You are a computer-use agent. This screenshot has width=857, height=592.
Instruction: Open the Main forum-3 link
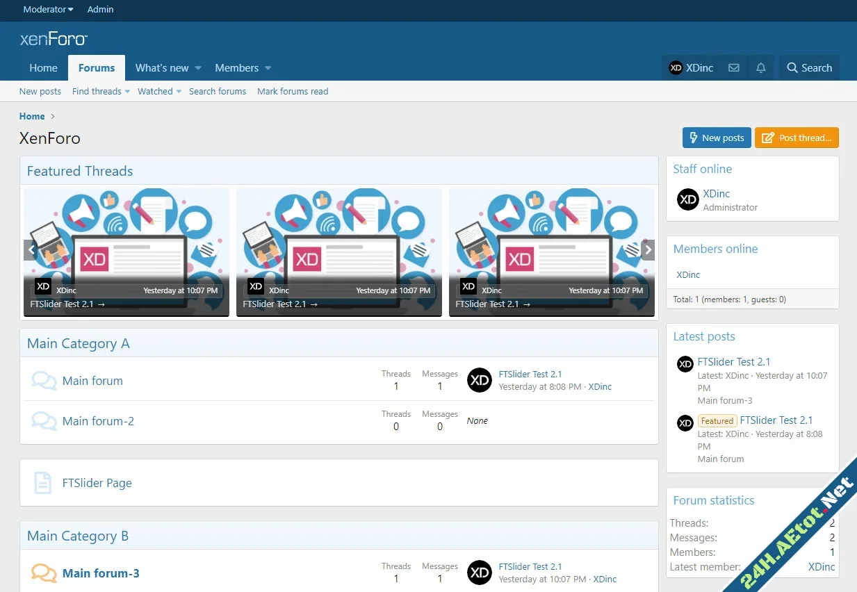pyautogui.click(x=101, y=573)
